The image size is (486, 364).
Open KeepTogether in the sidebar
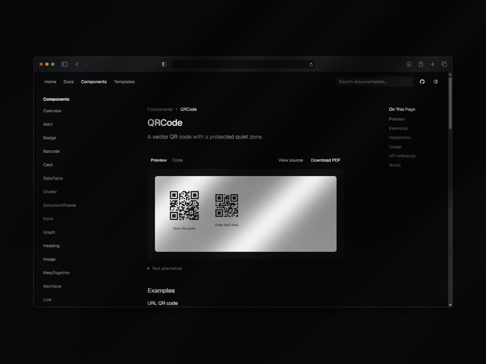pyautogui.click(x=56, y=273)
